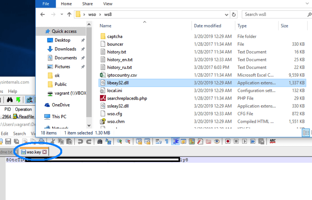Open the address bar history dropdown
The height and width of the screenshot is (200, 312).
(x=227, y=14)
